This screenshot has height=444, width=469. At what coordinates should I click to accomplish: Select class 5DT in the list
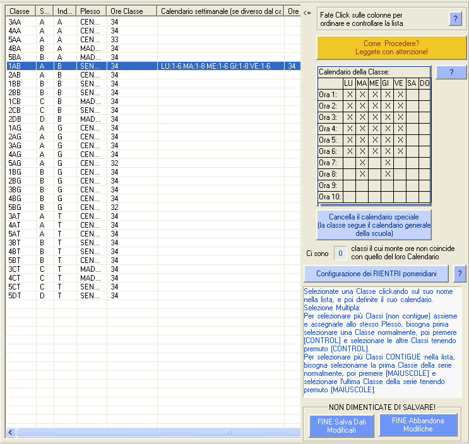(x=15, y=296)
